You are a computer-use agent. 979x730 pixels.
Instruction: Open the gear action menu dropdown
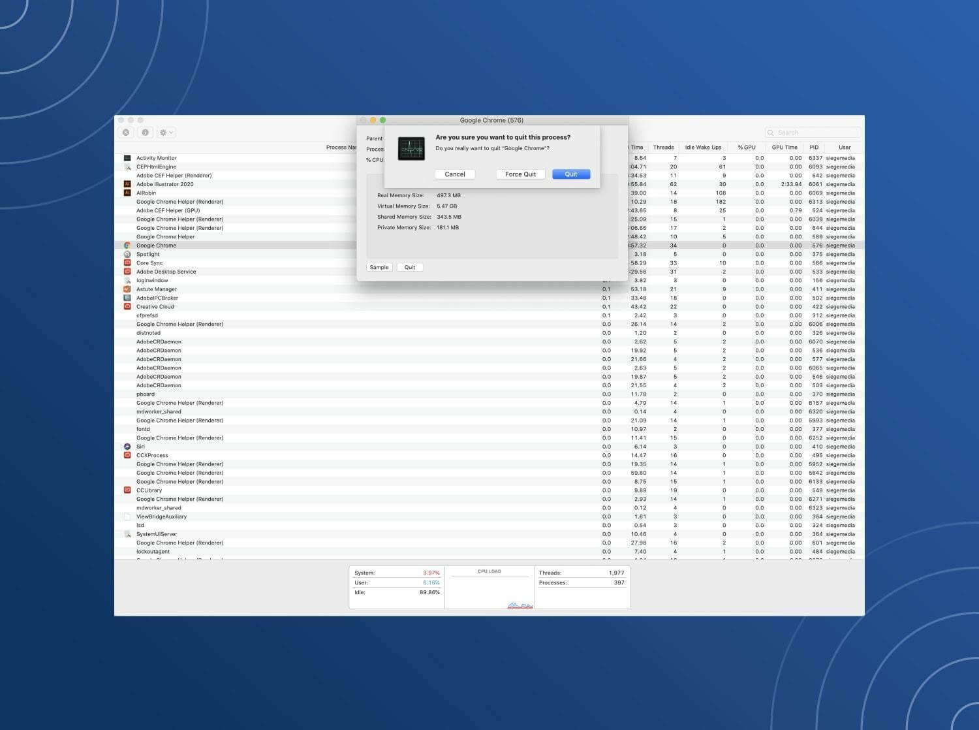point(166,133)
